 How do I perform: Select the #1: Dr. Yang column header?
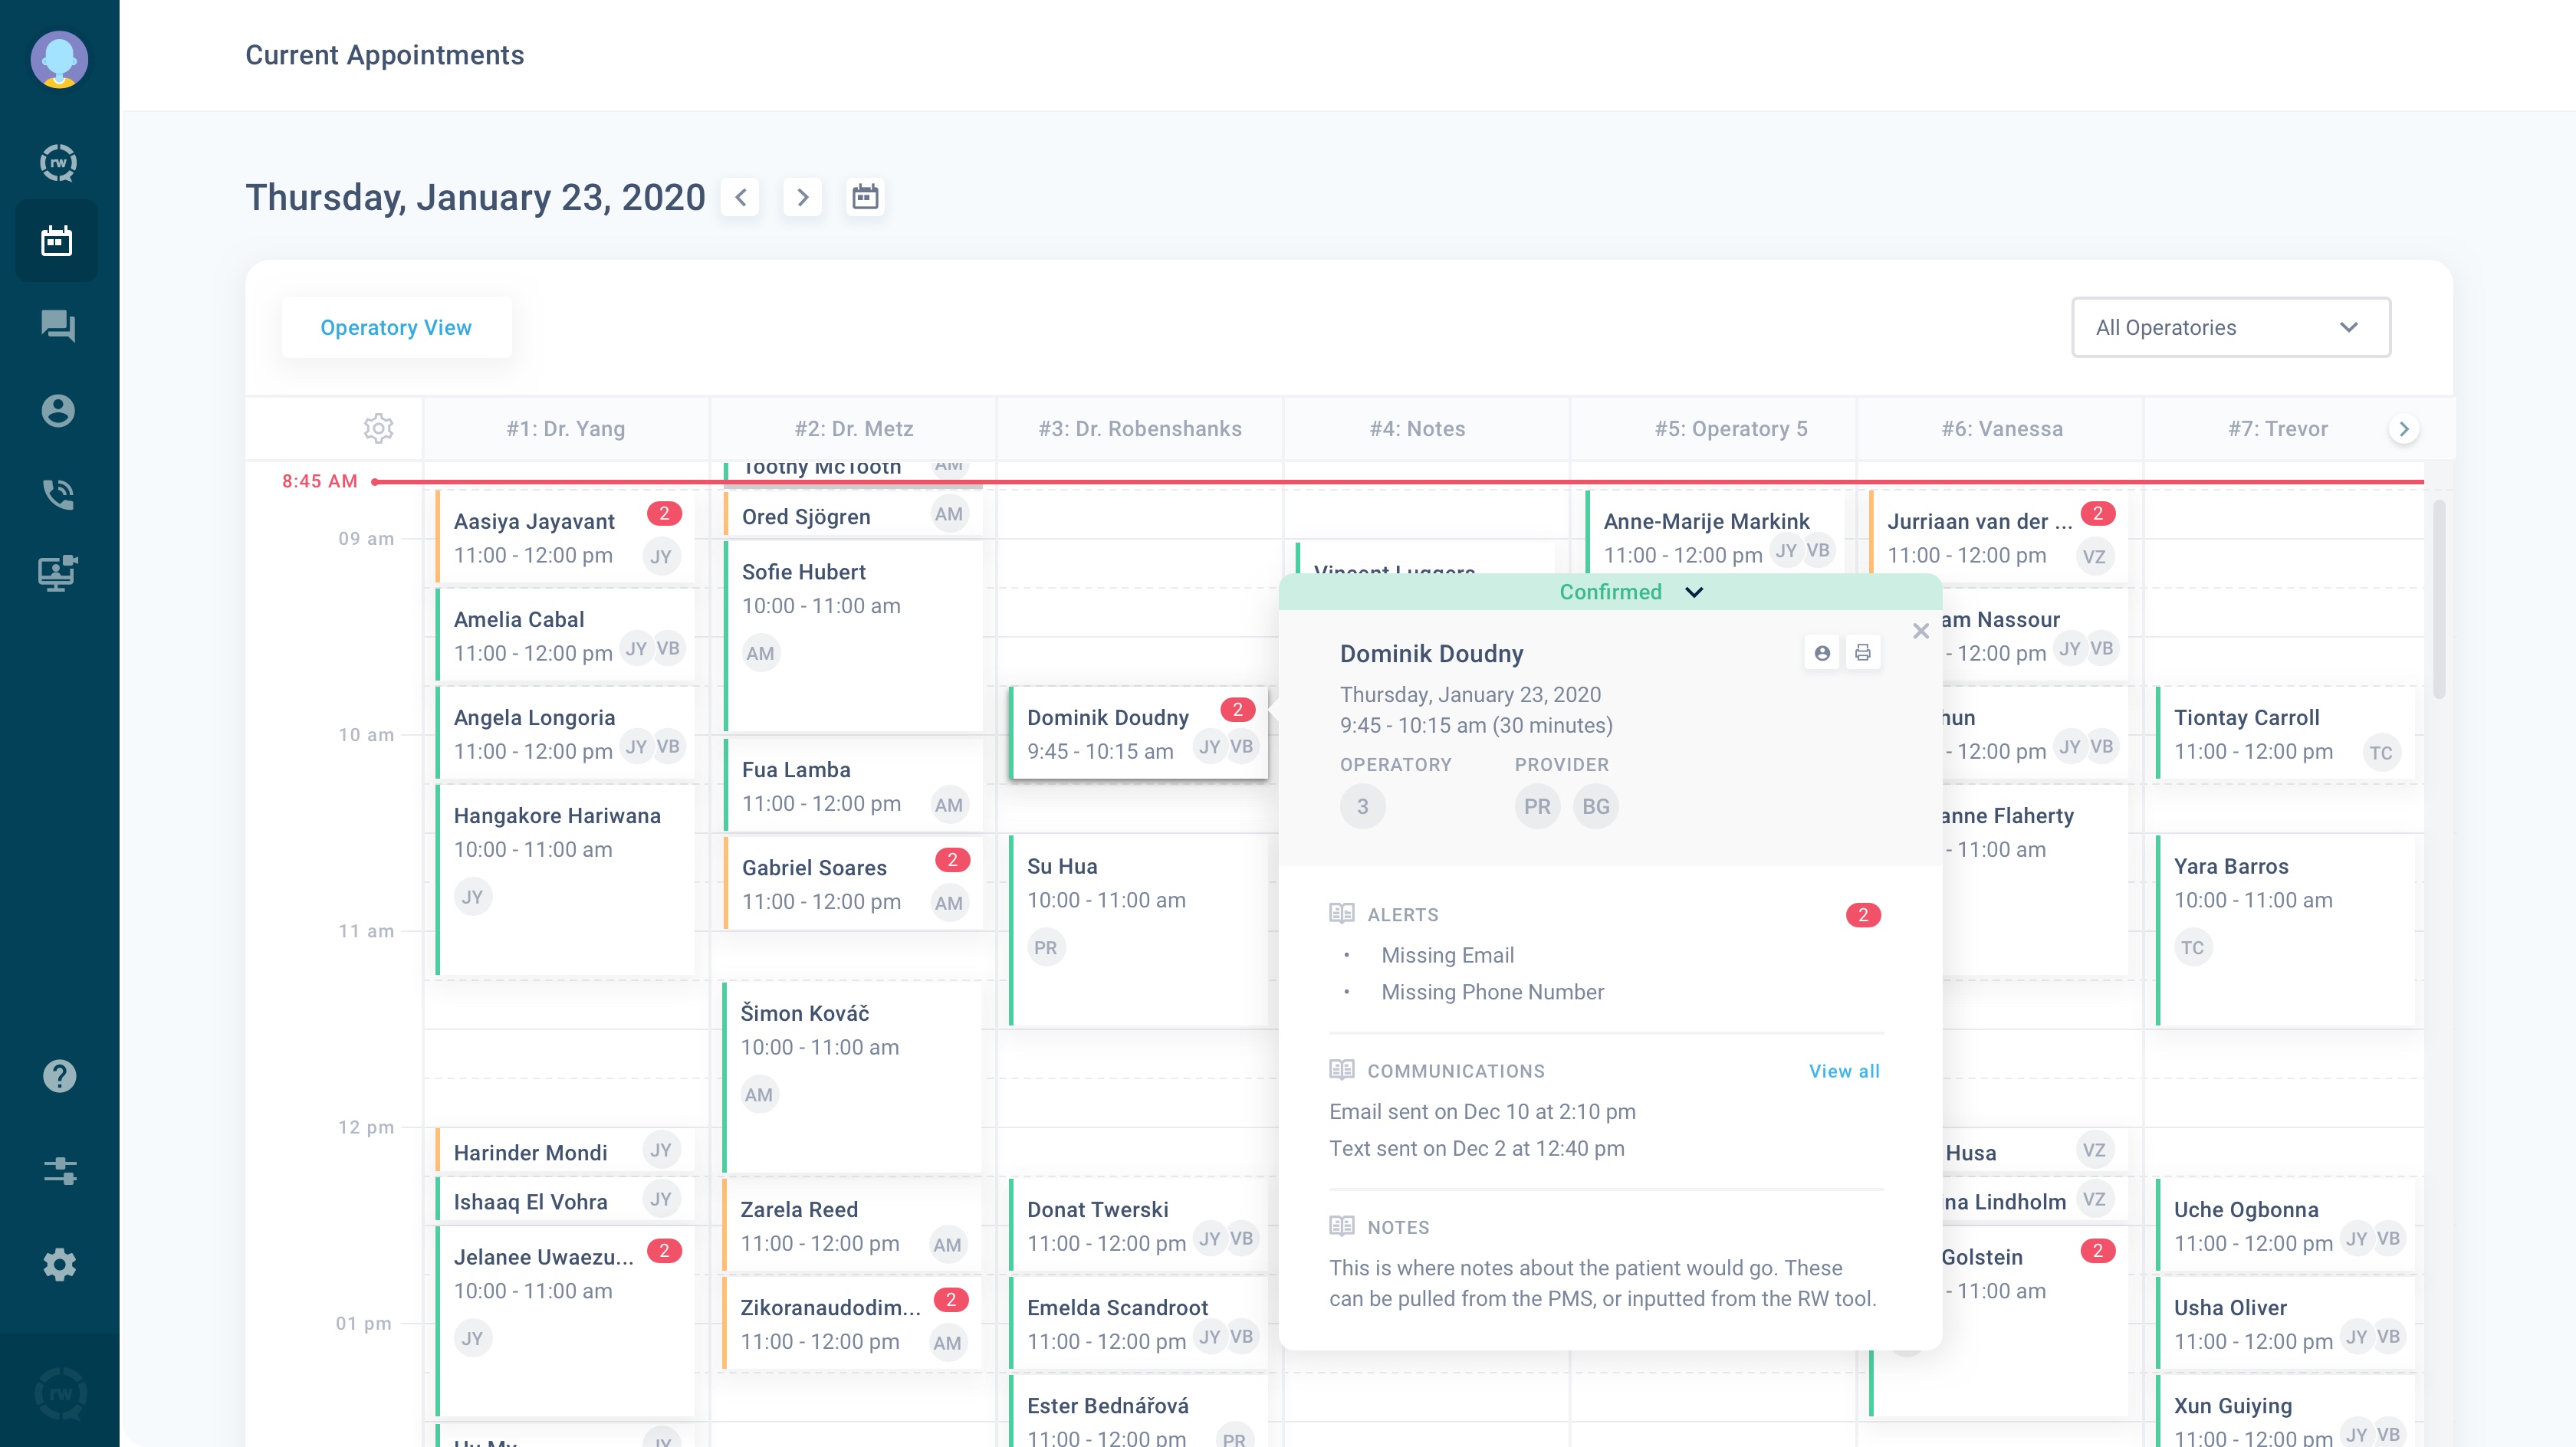(x=565, y=428)
